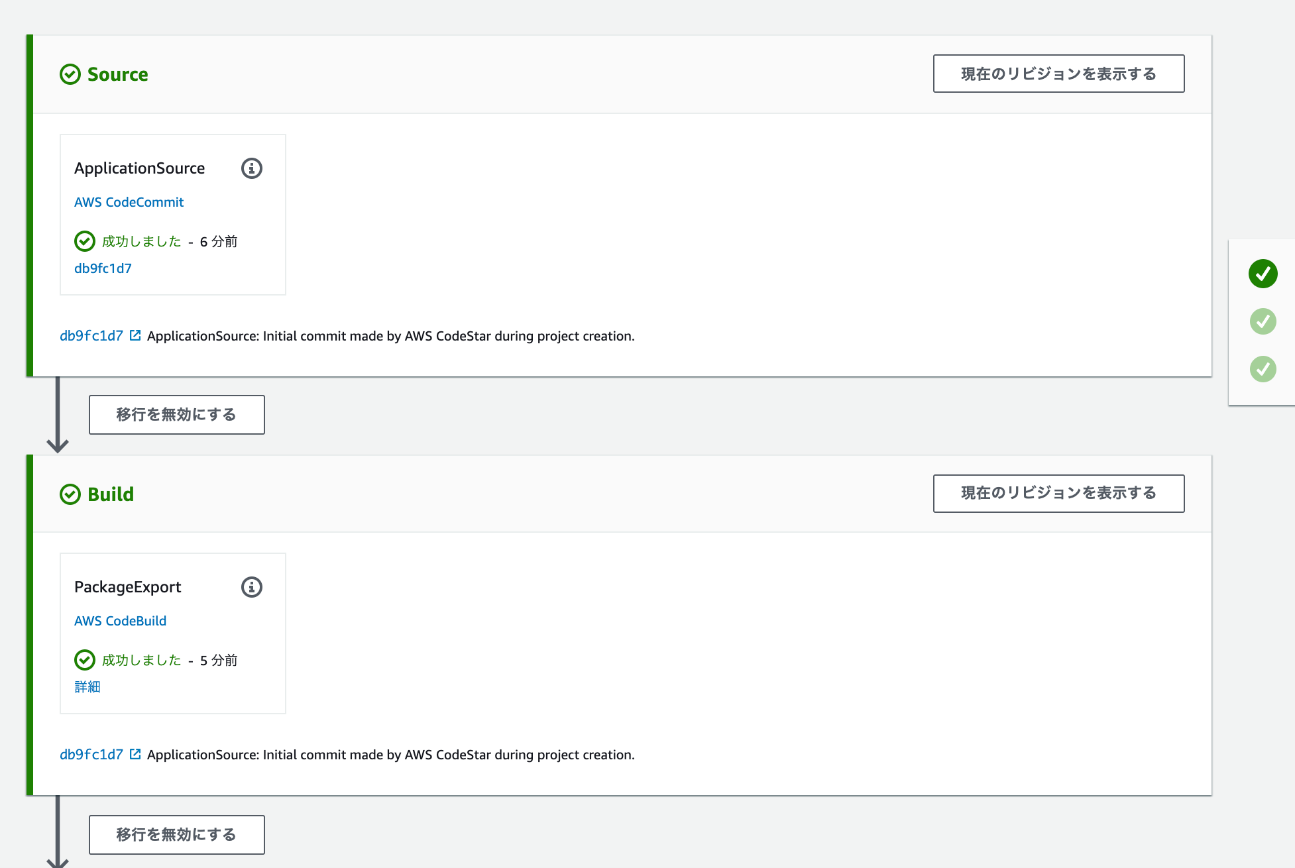Open AWS CodeBuild provider link
This screenshot has width=1295, height=868.
click(x=120, y=621)
